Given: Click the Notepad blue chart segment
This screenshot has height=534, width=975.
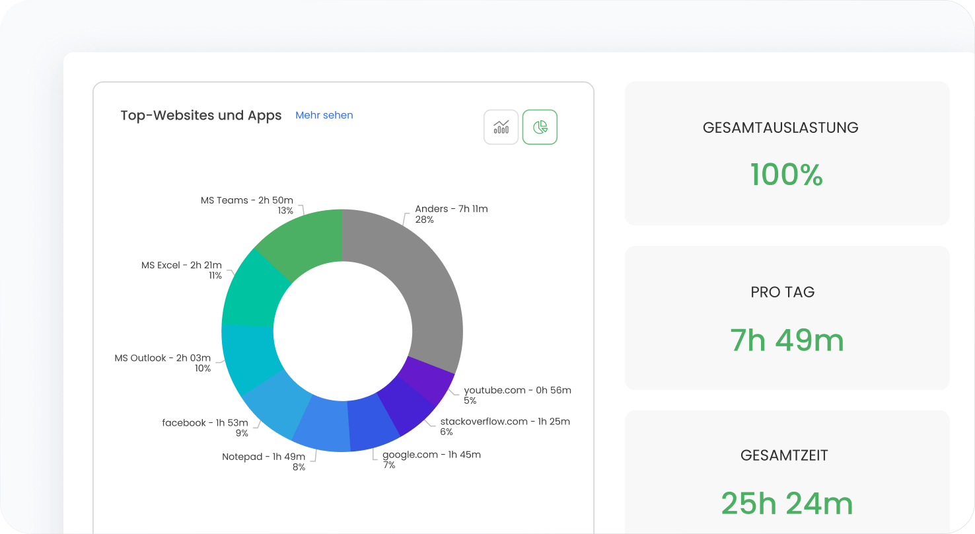Looking at the screenshot, I should pos(322,425).
